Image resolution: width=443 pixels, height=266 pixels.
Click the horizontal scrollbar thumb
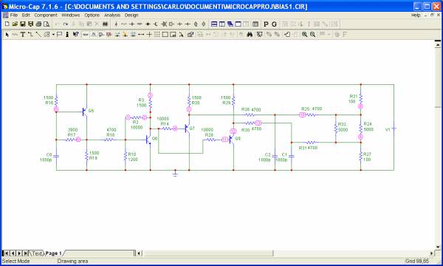pos(207,253)
